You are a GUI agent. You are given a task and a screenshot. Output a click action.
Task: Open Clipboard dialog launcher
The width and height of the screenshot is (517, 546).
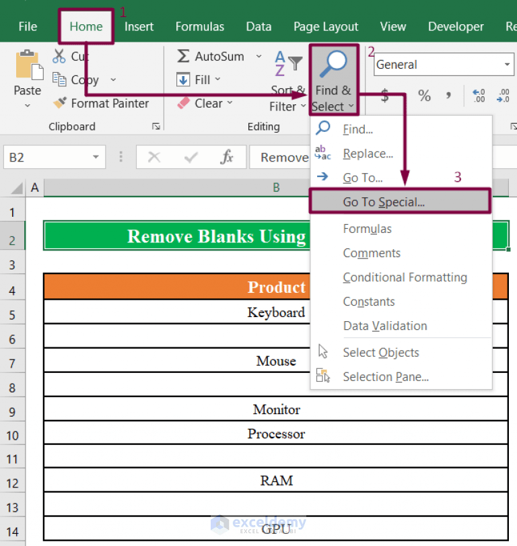156,127
